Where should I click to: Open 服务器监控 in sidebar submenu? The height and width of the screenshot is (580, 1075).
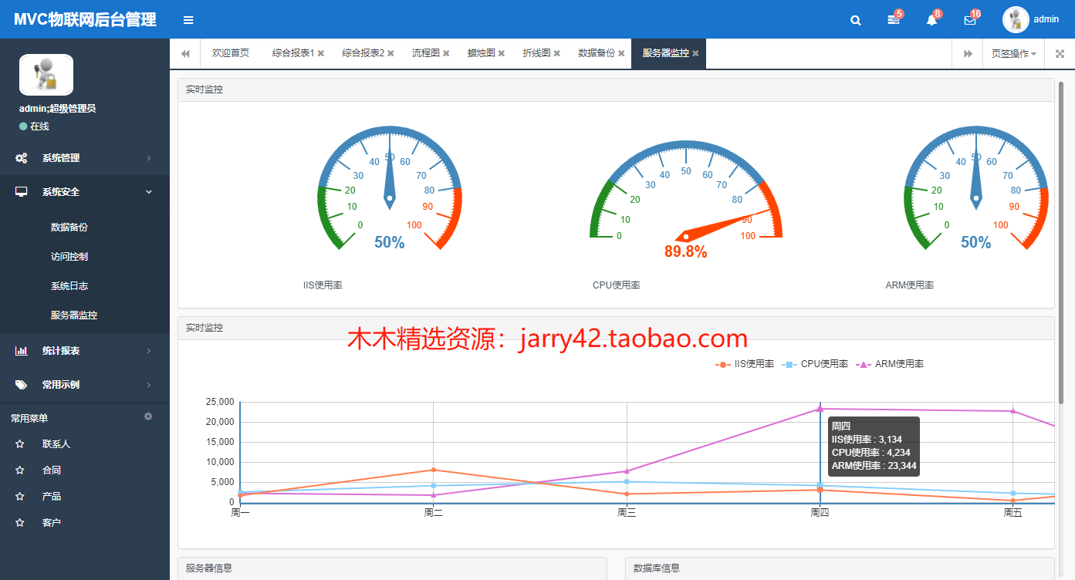(x=74, y=315)
